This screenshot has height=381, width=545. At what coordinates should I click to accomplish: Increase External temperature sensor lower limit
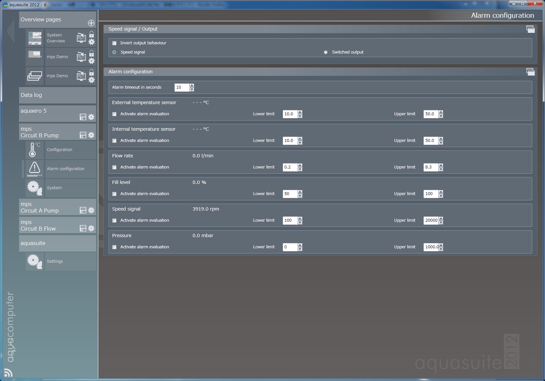[x=300, y=112]
